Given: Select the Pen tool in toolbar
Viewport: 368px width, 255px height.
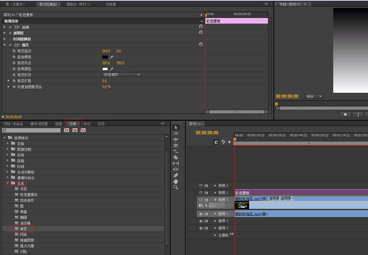Looking at the screenshot, I should [176, 175].
